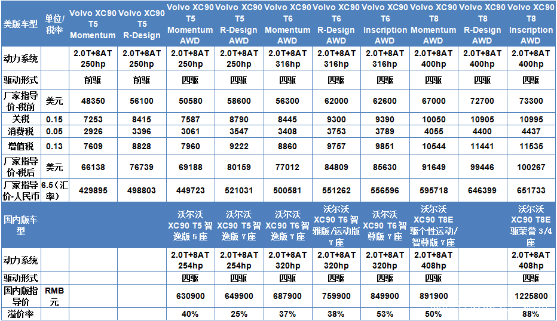Click the 48350 pre-tax price cell
The image size is (557, 321).
pyautogui.click(x=93, y=101)
